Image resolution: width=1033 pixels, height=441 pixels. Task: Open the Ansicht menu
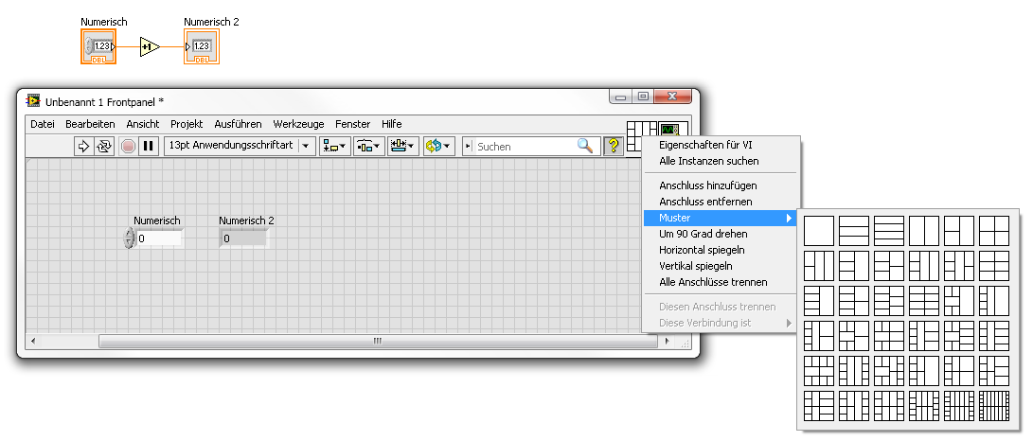[143, 124]
